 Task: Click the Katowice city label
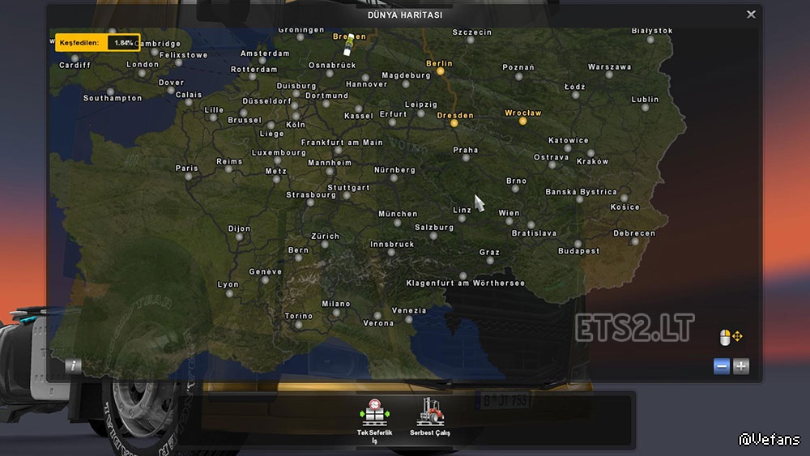[569, 140]
